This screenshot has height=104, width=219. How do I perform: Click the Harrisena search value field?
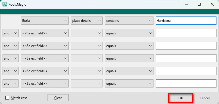pos(186,21)
